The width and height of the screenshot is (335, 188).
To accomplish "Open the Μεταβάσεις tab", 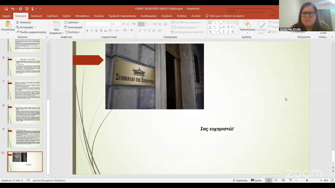I will click(x=82, y=16).
